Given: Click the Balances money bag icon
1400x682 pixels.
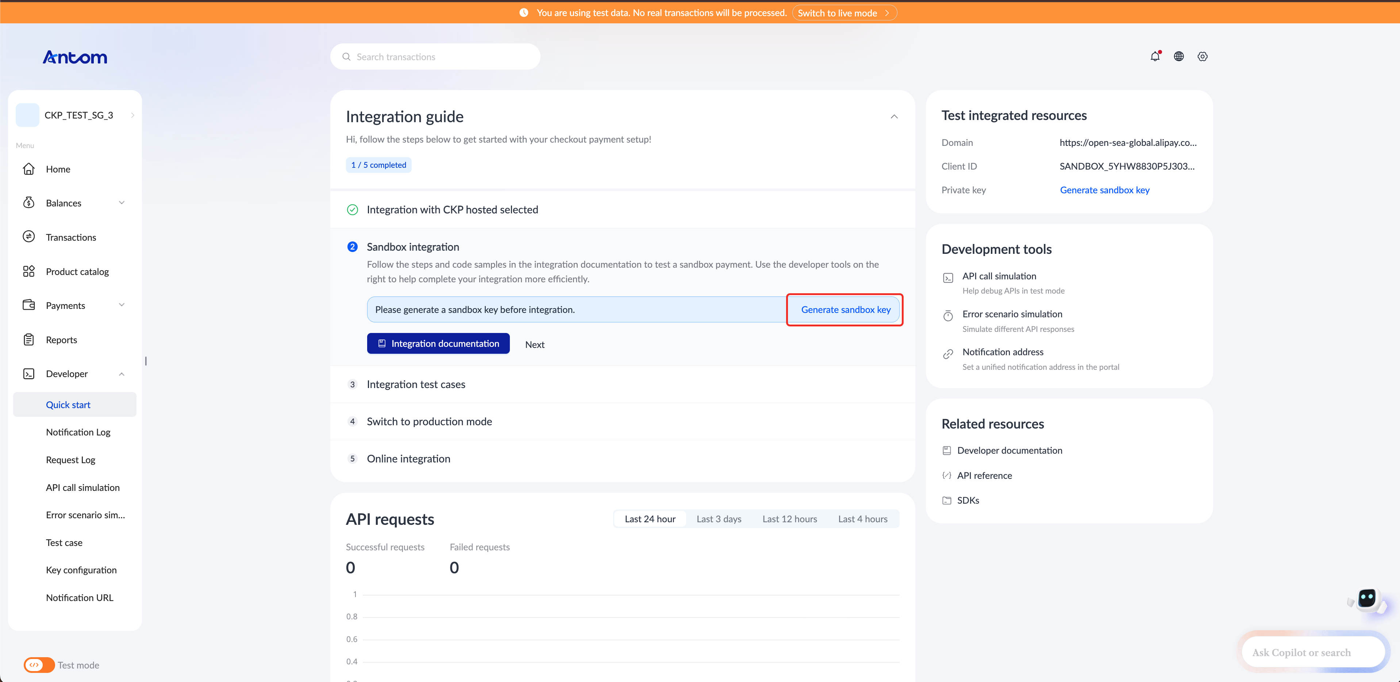Looking at the screenshot, I should (x=29, y=202).
